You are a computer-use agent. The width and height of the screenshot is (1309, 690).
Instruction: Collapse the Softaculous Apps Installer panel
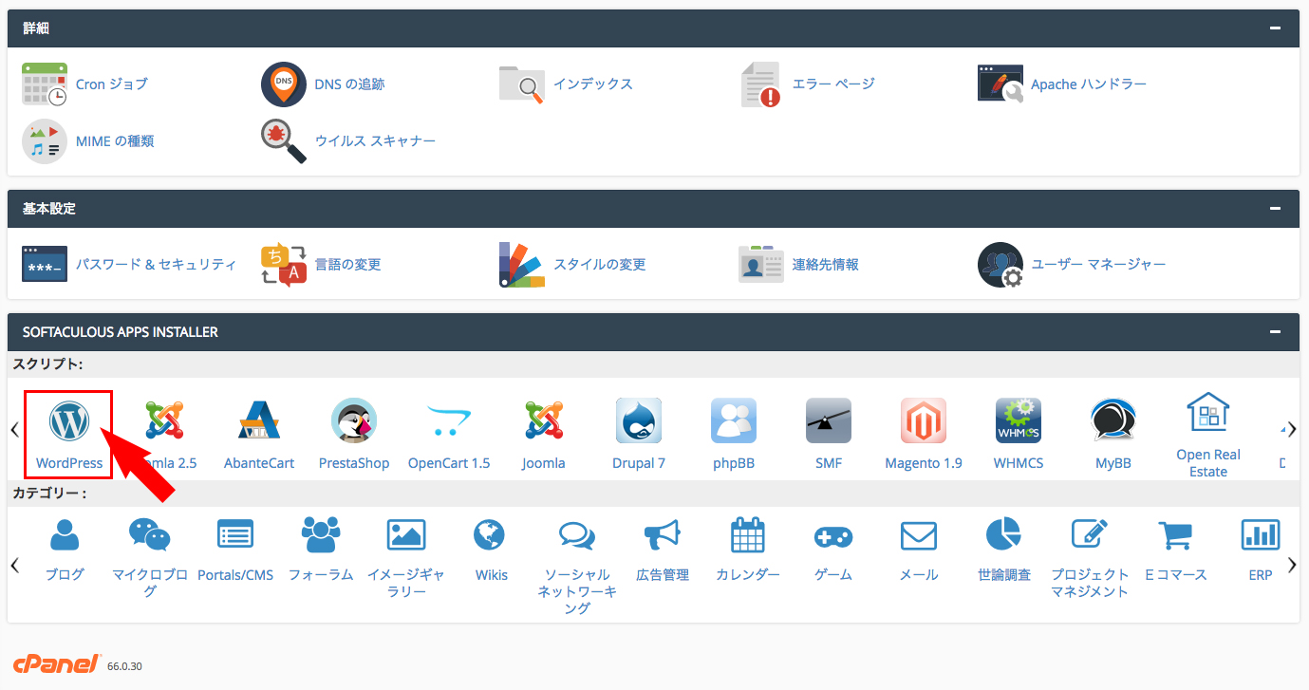[x=1277, y=331]
